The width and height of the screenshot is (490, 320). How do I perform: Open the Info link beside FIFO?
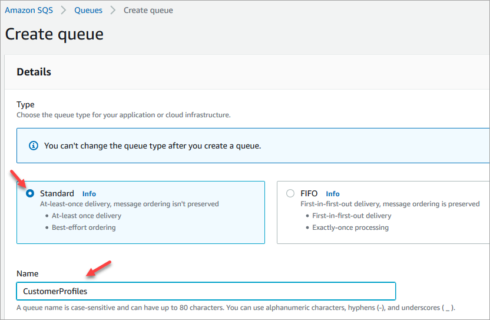coord(333,194)
